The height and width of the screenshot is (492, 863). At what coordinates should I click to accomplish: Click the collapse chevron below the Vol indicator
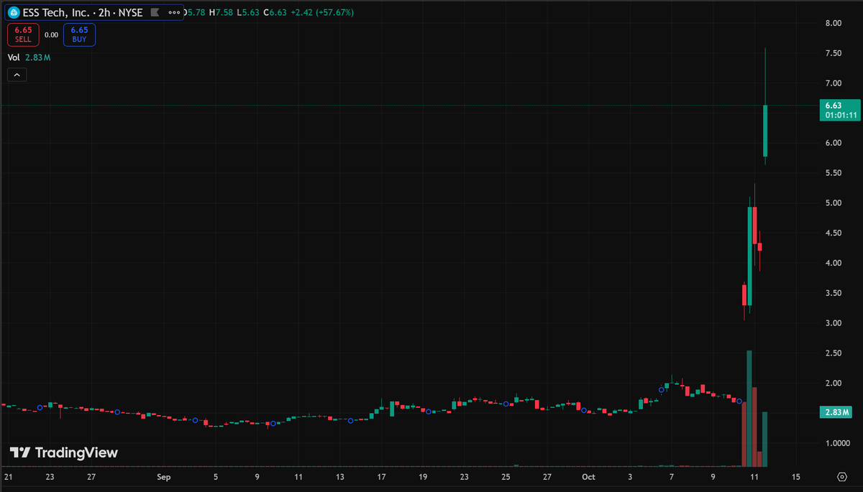[x=17, y=74]
